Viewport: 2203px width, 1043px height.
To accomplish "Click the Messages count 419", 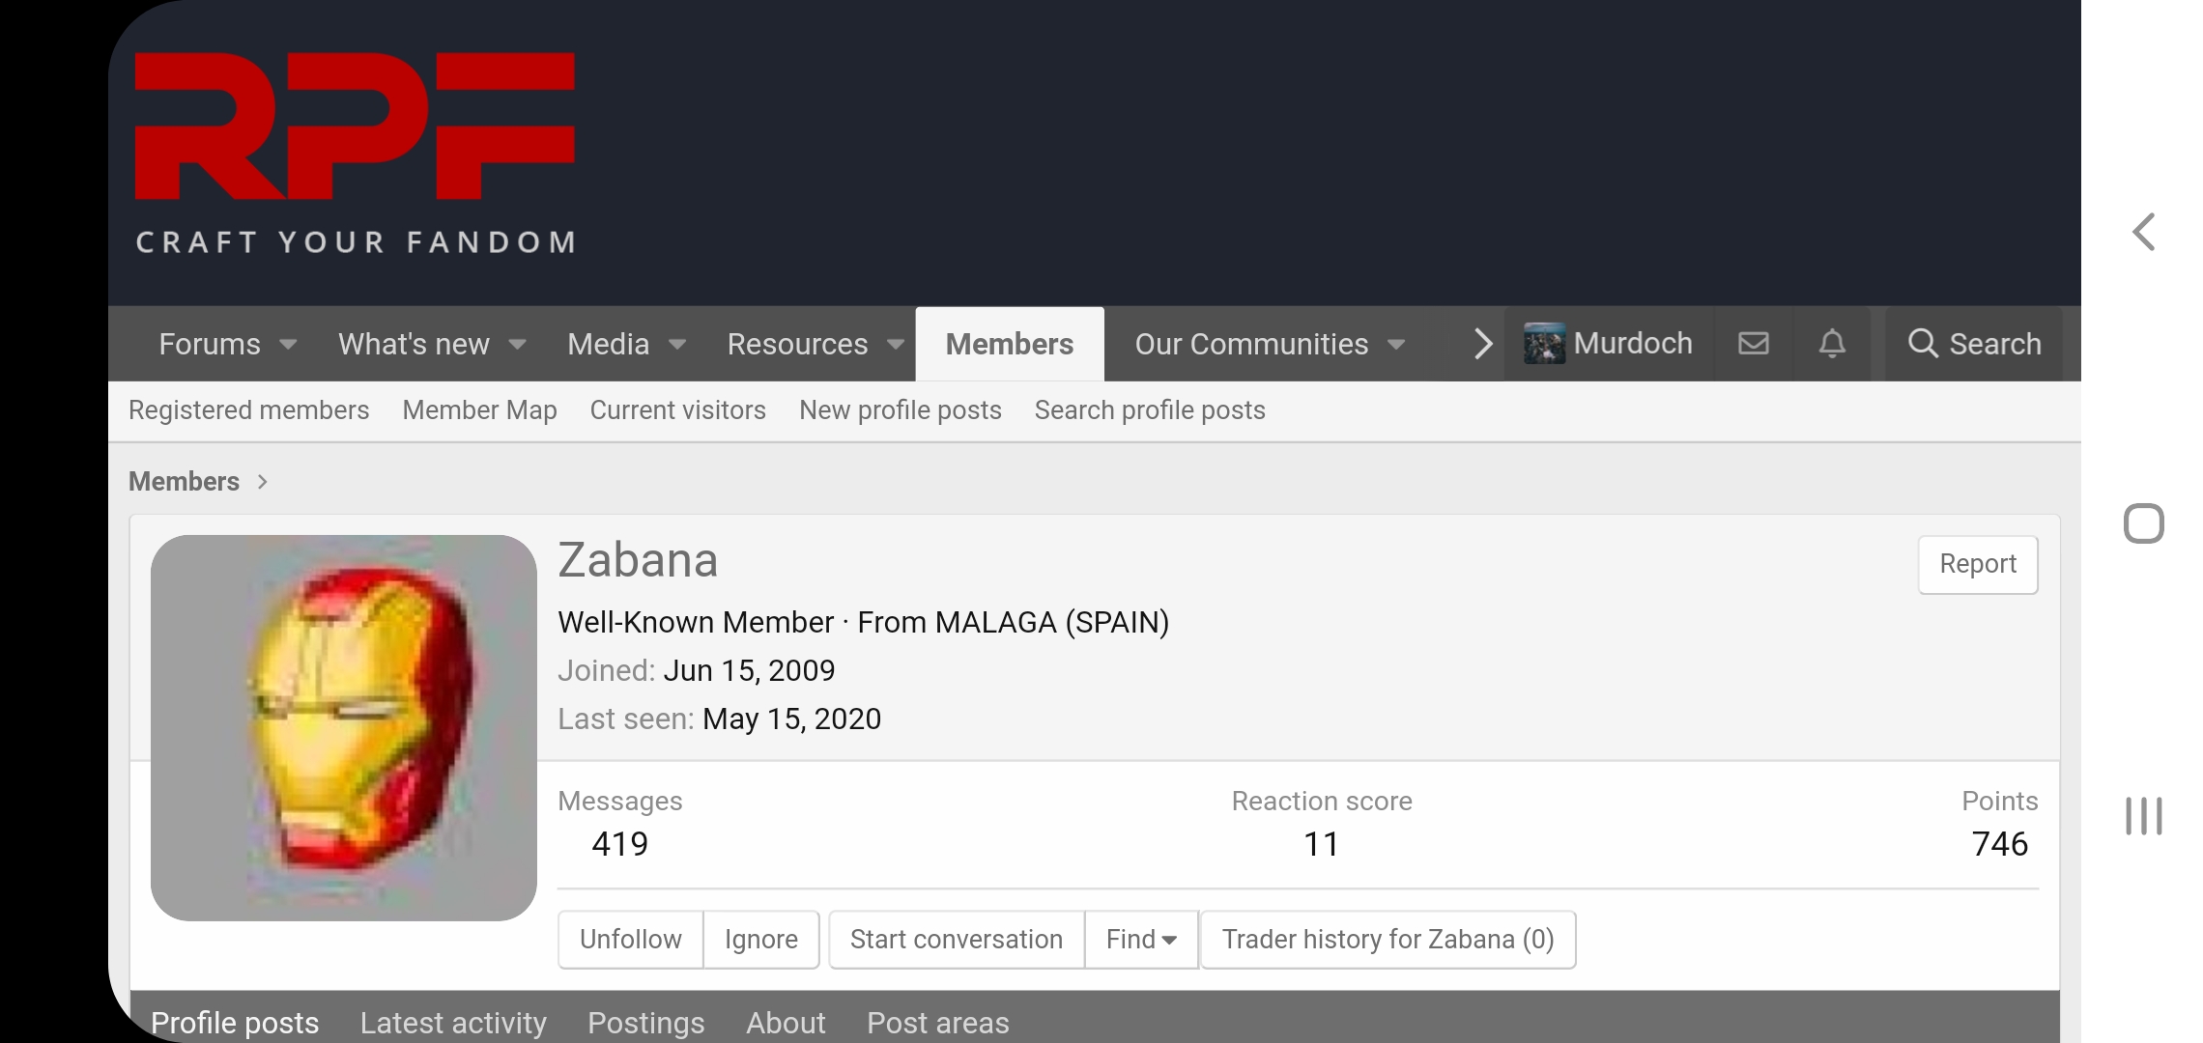I will [619, 844].
